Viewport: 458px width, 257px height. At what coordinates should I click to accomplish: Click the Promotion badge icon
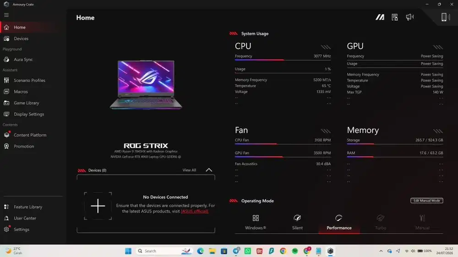coord(6,146)
